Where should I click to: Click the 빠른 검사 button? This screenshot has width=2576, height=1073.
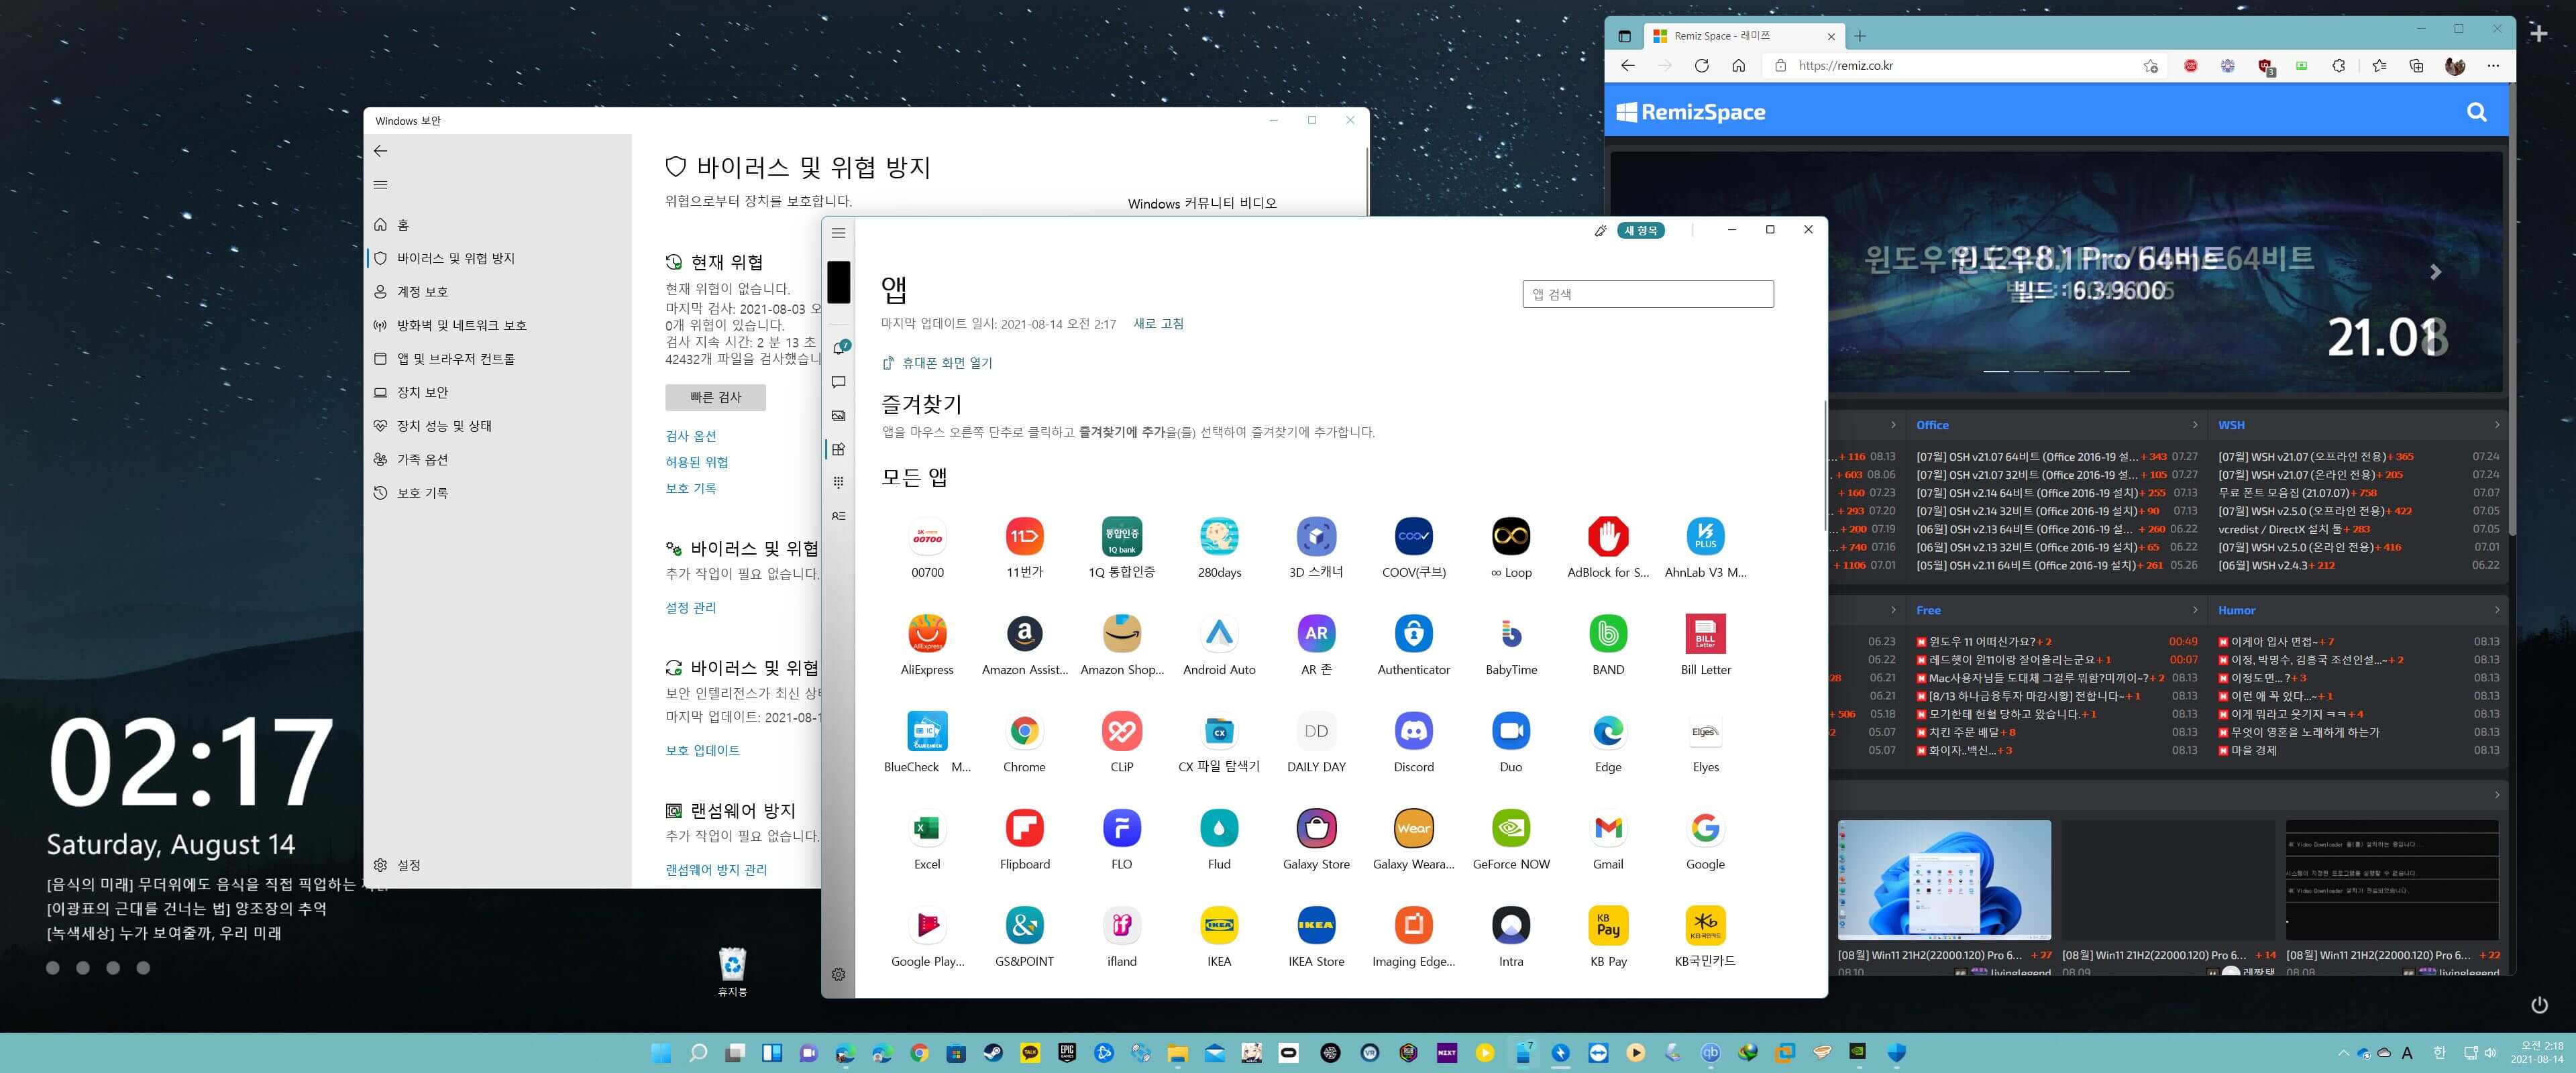click(715, 397)
